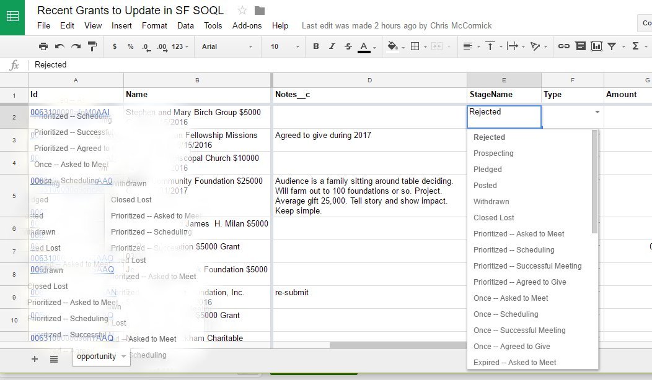The width and height of the screenshot is (652, 380).
Task: Open the opportunity sheet tab menu arrow
Action: pos(123,356)
